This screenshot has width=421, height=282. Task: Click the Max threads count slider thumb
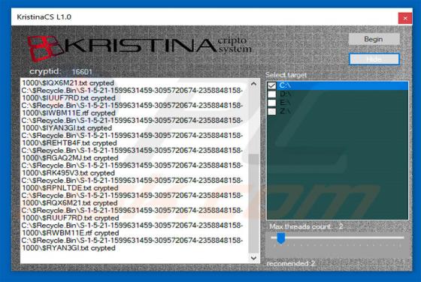[281, 238]
